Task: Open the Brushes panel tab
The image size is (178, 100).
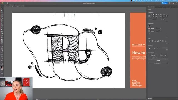Action: coord(150,99)
